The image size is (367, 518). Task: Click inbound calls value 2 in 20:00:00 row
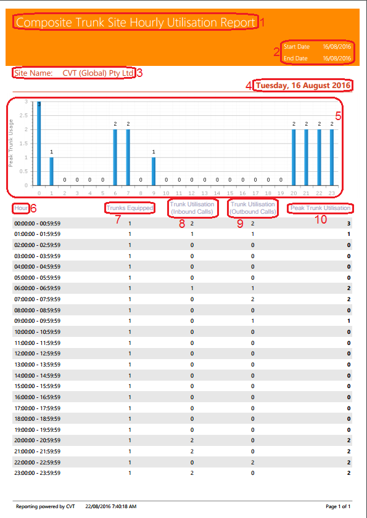point(192,440)
